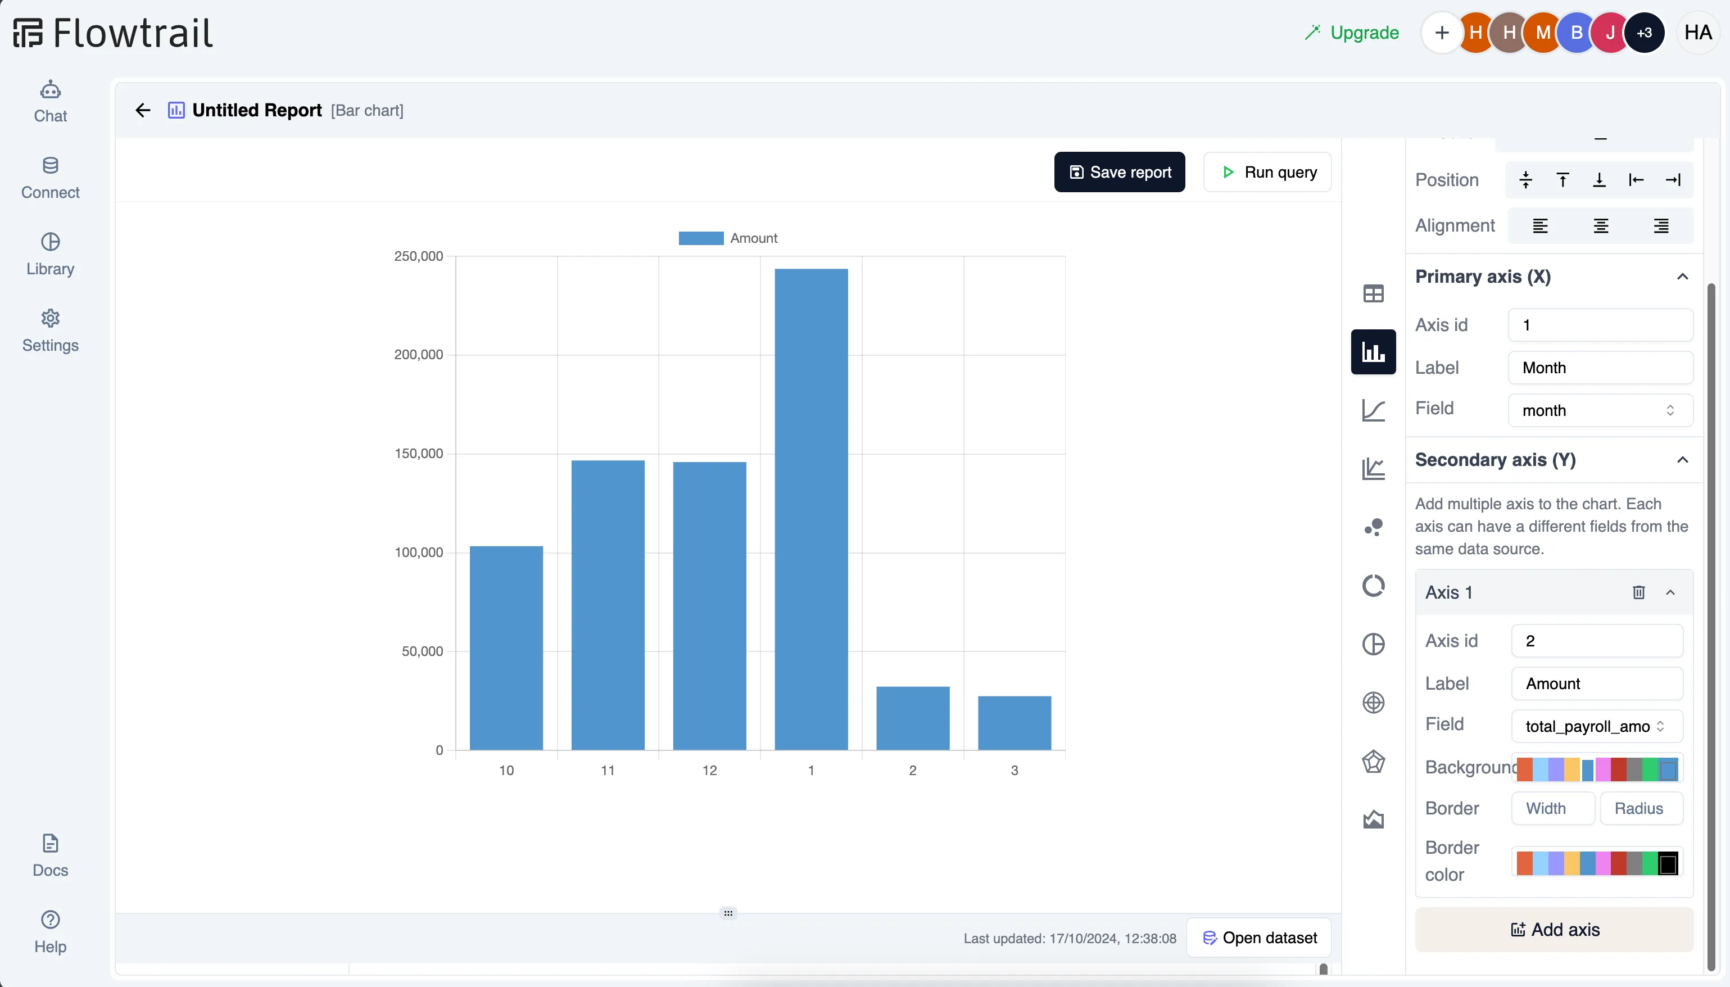Go back with the left arrow
1730x987 pixels.
pyautogui.click(x=142, y=110)
